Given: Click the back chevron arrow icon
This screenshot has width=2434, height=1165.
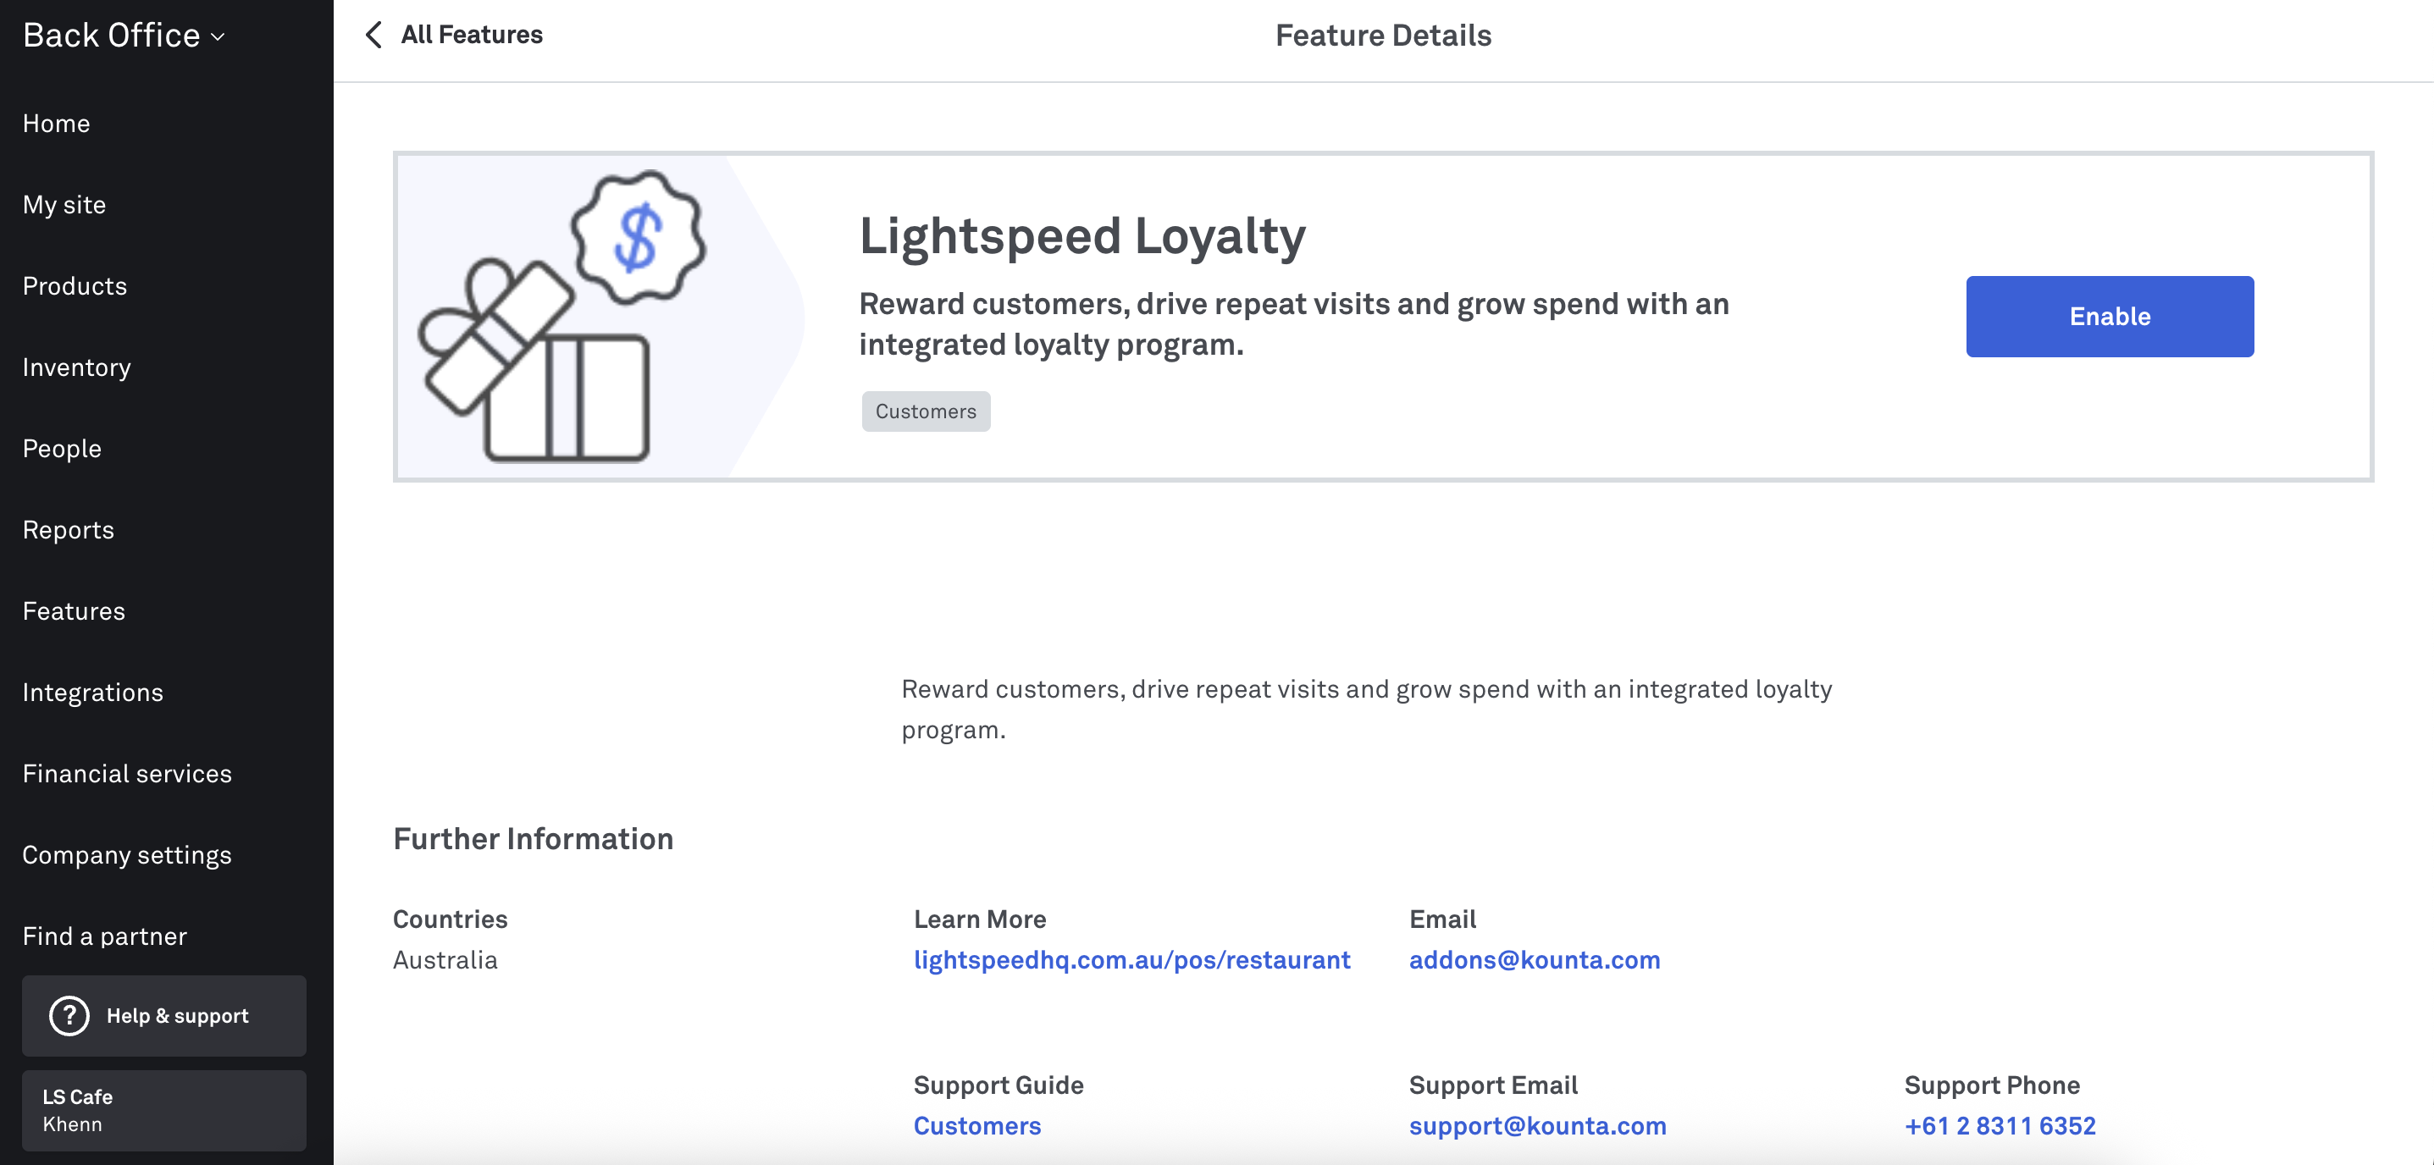Looking at the screenshot, I should 374,35.
